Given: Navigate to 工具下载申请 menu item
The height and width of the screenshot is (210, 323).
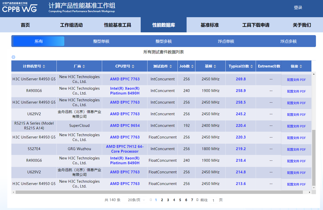Looking at the screenshot, I should [x=256, y=25].
